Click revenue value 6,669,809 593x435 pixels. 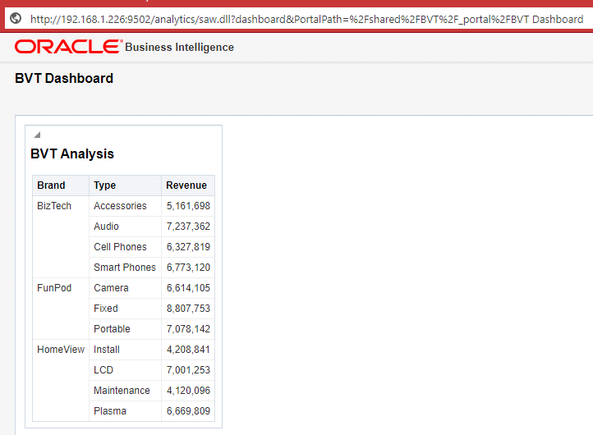pyautogui.click(x=188, y=411)
